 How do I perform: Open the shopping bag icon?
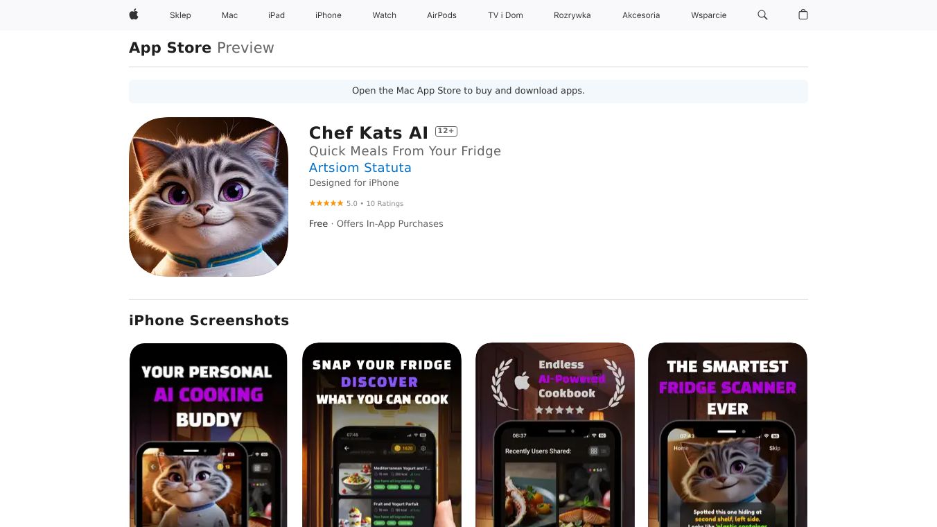(803, 15)
